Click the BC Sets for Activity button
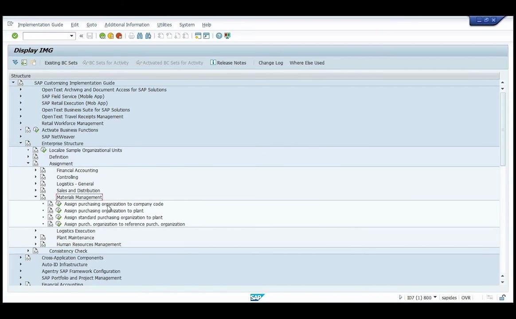516x319 pixels. point(106,63)
